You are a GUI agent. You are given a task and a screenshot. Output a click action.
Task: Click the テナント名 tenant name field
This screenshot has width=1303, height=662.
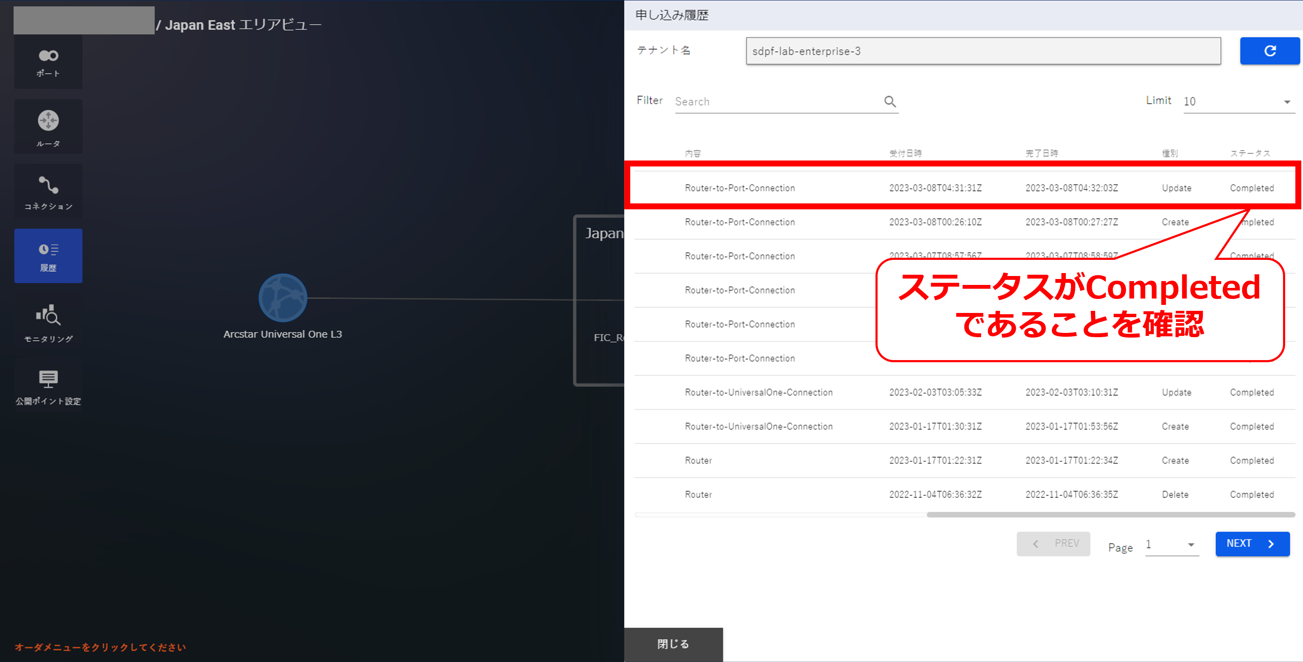983,51
